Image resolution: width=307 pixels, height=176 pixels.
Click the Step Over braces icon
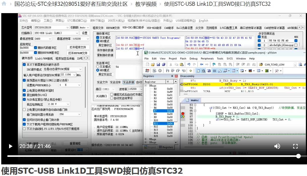(x=173, y=71)
